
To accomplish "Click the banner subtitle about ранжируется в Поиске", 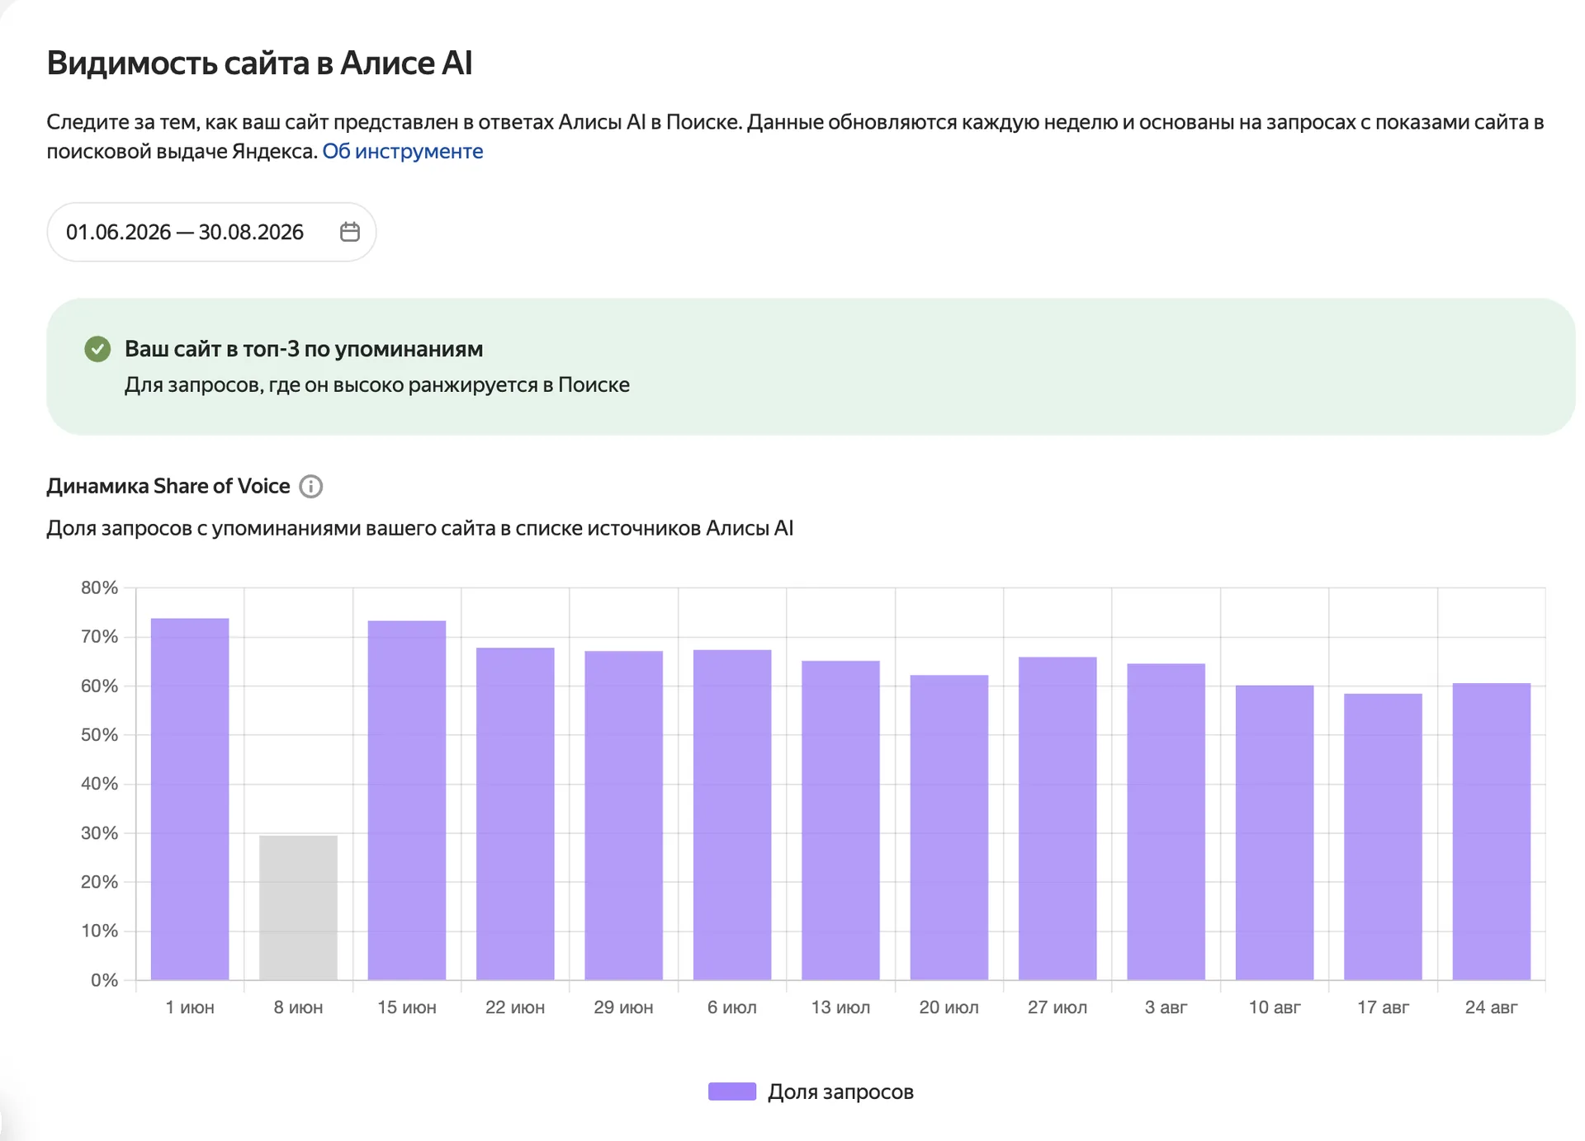I will 377,385.
